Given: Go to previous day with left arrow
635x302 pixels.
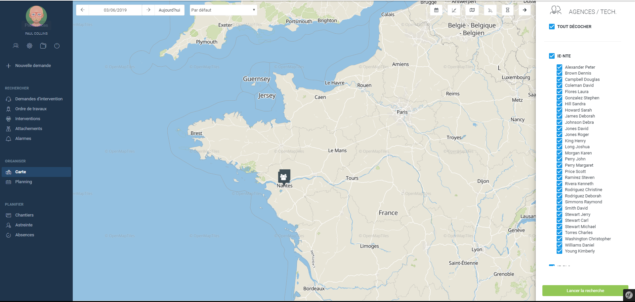Looking at the screenshot, I should coord(83,10).
